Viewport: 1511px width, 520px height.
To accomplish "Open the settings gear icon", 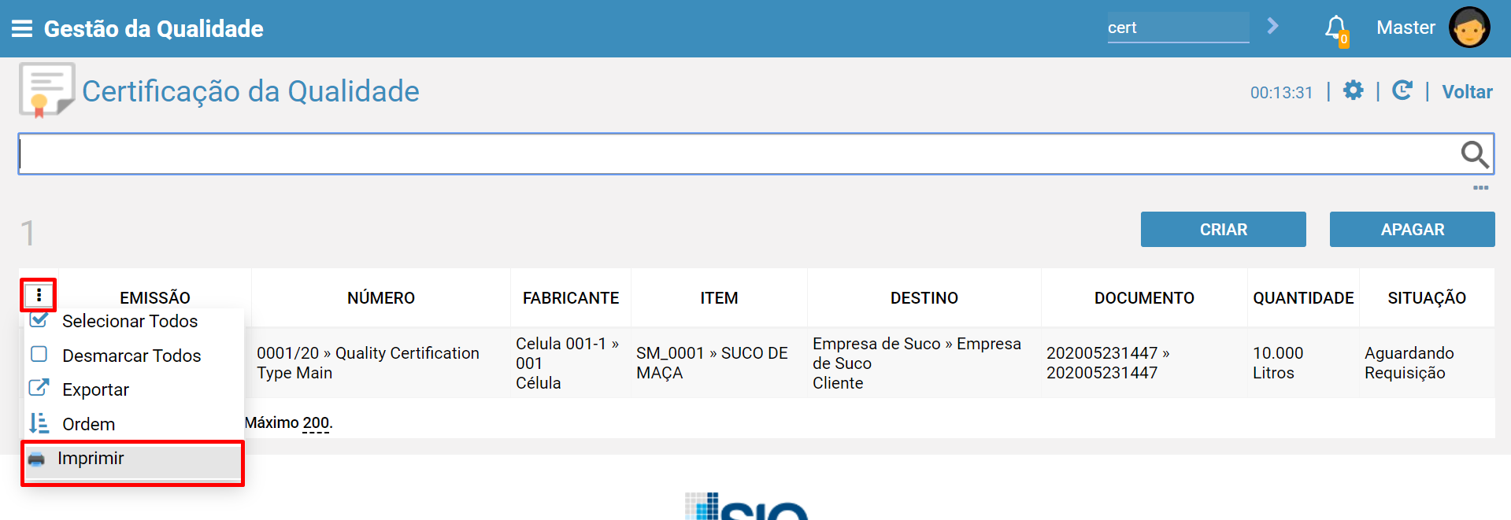I will click(x=1353, y=90).
